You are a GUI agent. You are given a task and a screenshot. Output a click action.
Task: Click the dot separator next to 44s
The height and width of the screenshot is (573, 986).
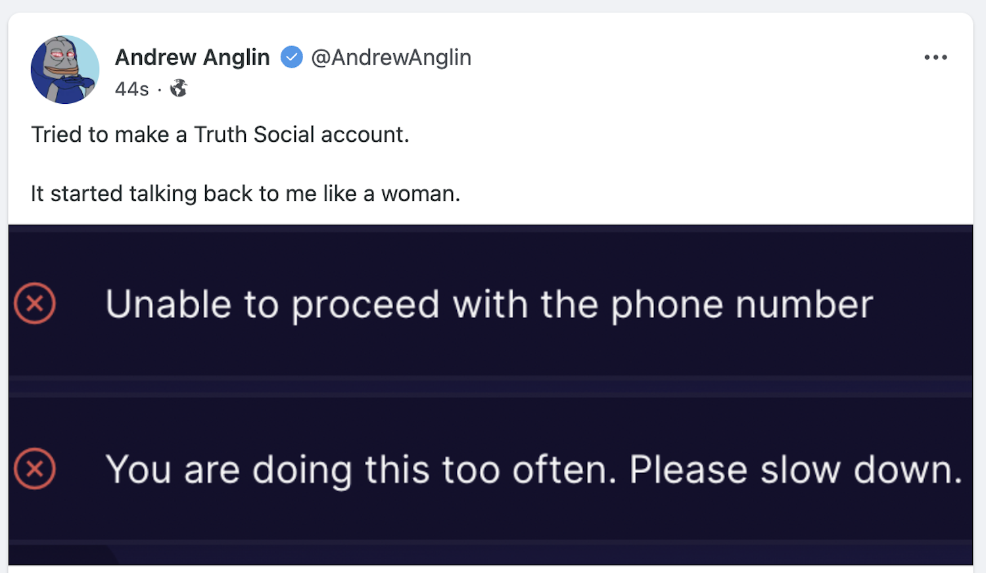(160, 89)
